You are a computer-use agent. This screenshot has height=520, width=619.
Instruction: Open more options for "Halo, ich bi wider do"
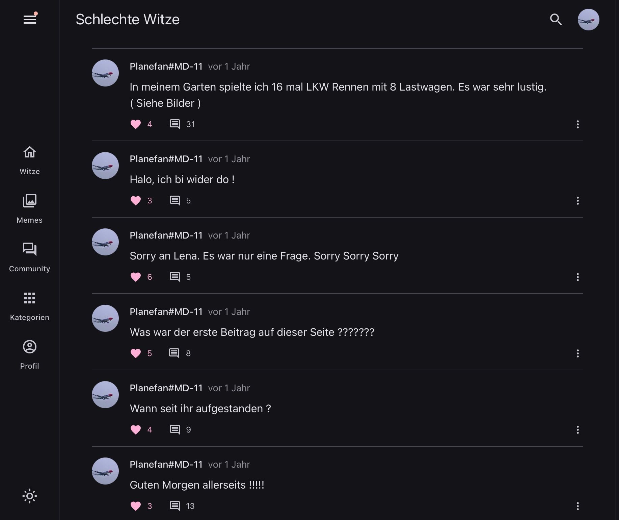[577, 201]
